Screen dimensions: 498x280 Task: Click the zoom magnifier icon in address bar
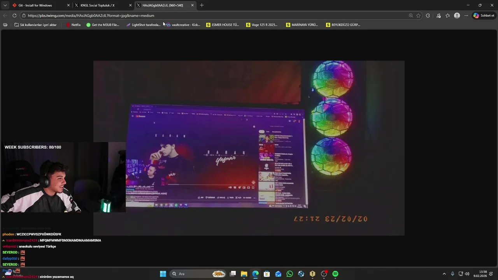pos(411,16)
